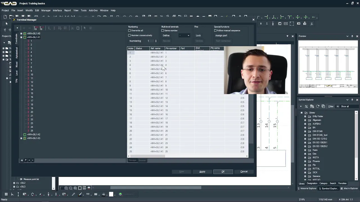Image resolution: width=360 pixels, height=202 pixels.
Task: Click the Preview panel drawing thumbnail
Action: 328,67
